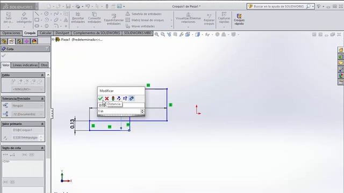Click Mover entidades
344x193 pixels.
[x=140, y=26]
